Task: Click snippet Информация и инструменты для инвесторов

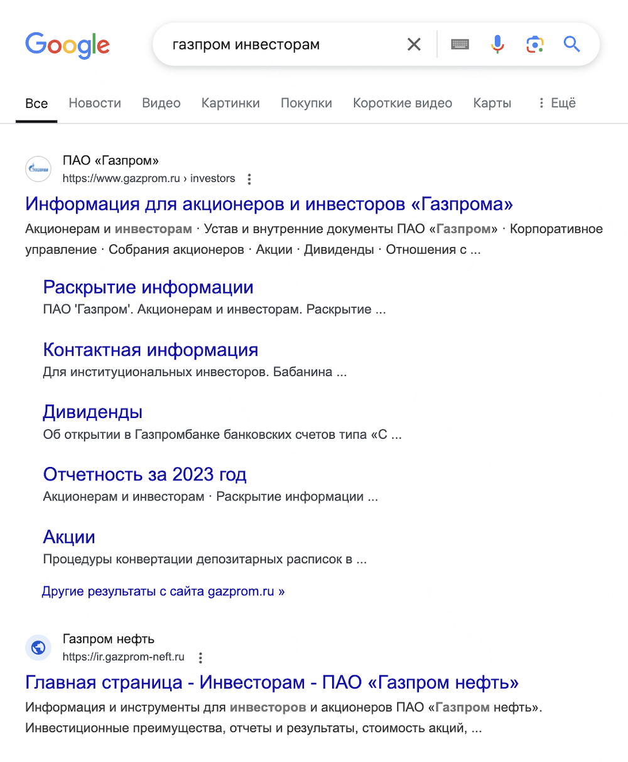Action: tap(284, 718)
